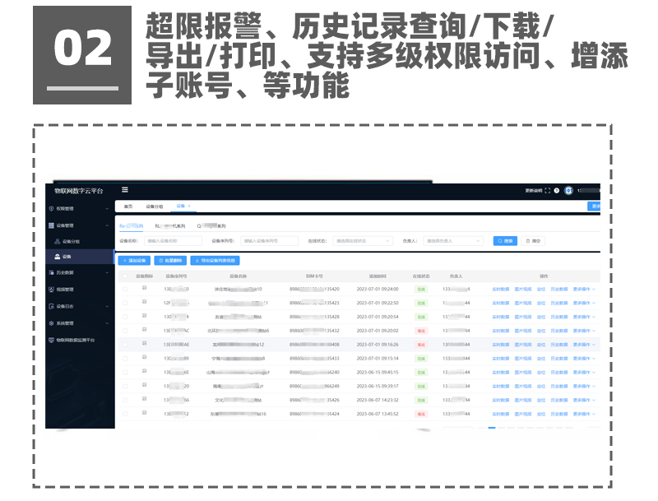Check the row added 2023-07-01 09:16:26
This screenshot has width=658, height=501.
pyautogui.click(x=125, y=345)
